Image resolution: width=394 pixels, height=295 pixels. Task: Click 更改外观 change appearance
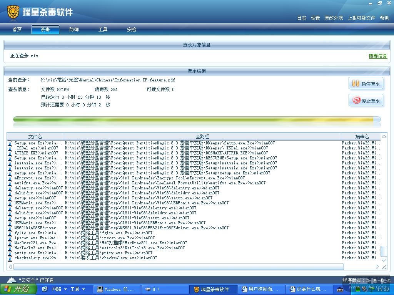coord(334,18)
